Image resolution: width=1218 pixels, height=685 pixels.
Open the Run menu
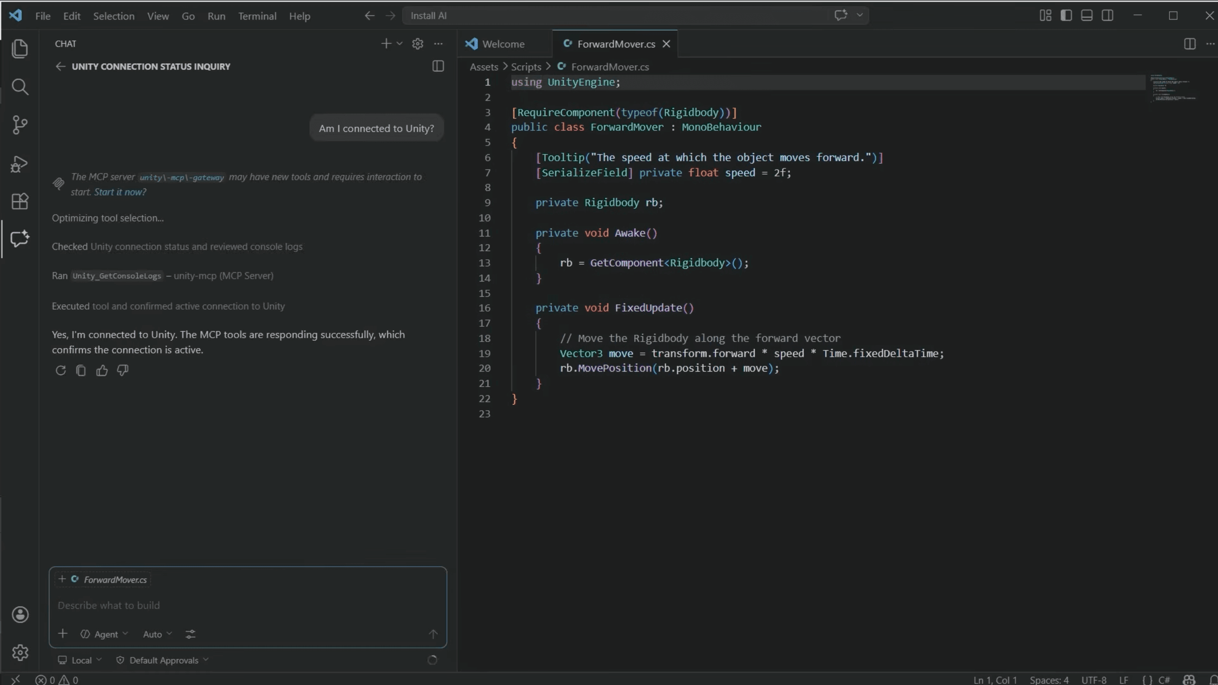[x=216, y=16]
